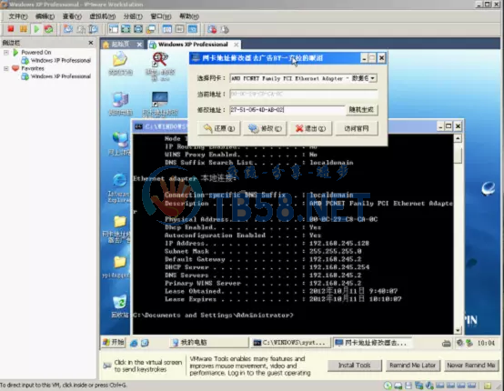Screen dimensions: 504x391
Task: Click the 开始 Start button in guest taskbar
Action: 114,343
